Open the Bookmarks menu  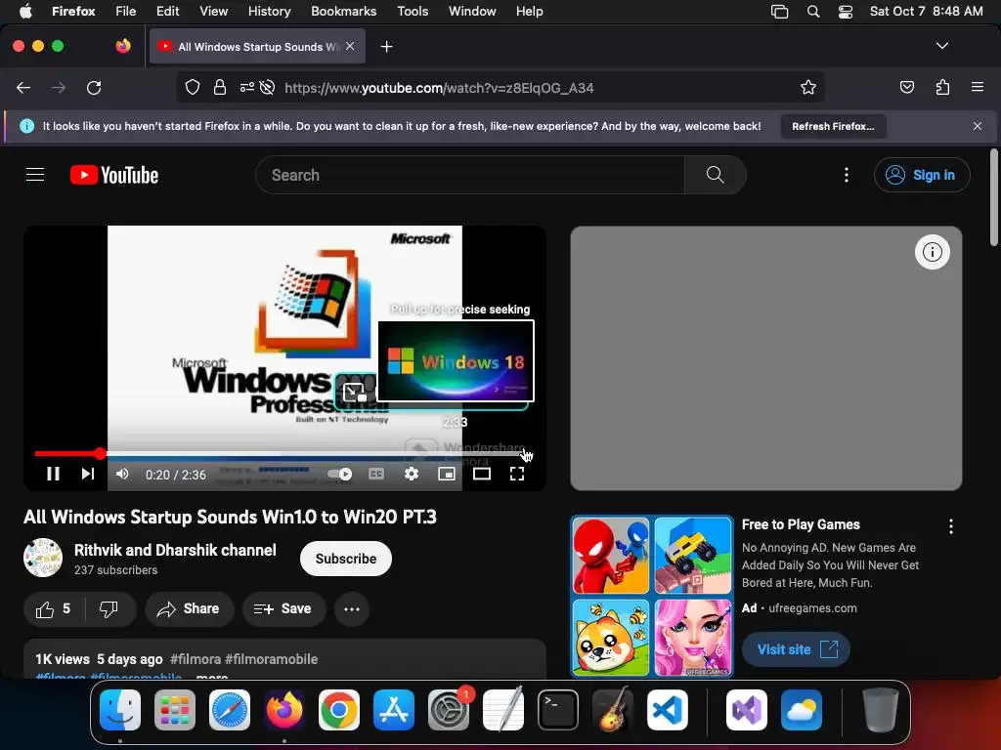click(343, 11)
